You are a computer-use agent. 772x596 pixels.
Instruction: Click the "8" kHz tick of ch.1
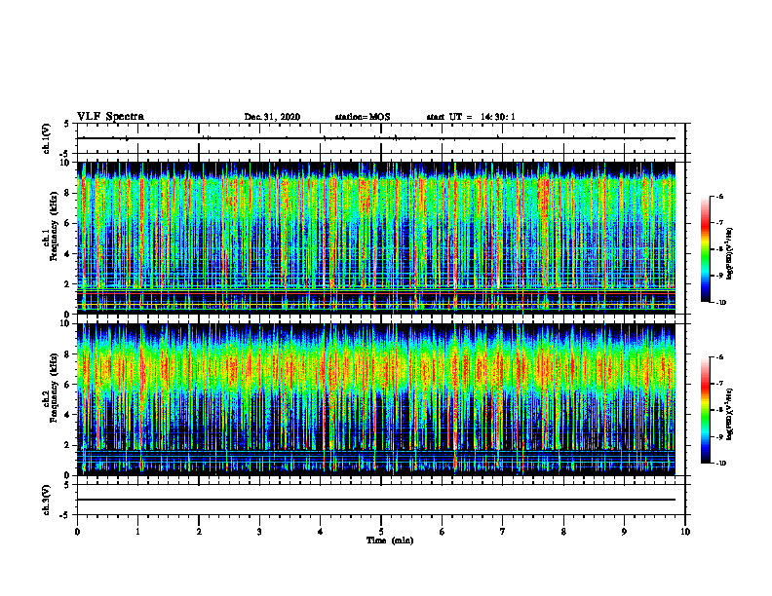(68, 193)
